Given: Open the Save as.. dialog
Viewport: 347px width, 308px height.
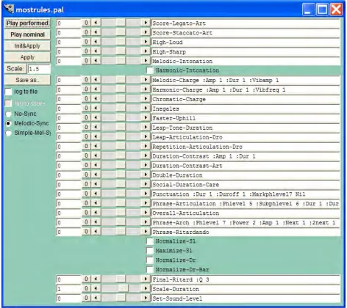Looking at the screenshot, I should [27, 80].
